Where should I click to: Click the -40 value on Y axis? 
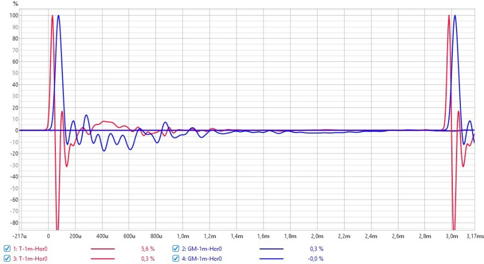[13, 177]
